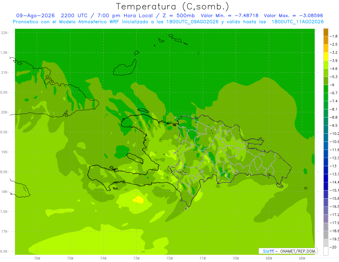Select the "-9.5" legend value
The height and width of the screenshot is (262, 339).
point(334,125)
